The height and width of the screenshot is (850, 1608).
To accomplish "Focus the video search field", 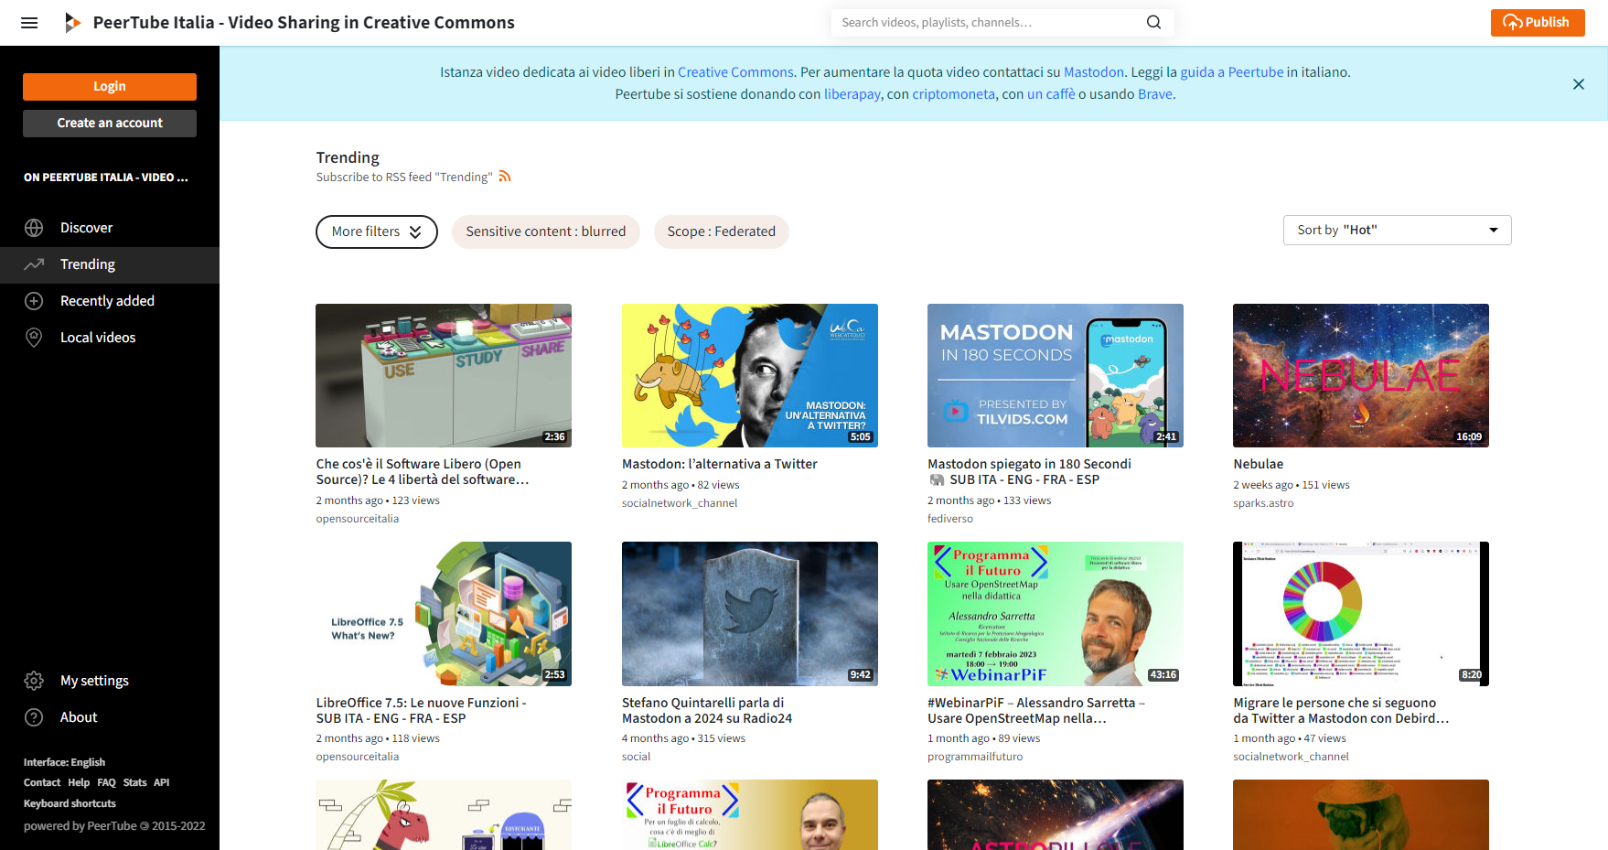I will click(988, 23).
